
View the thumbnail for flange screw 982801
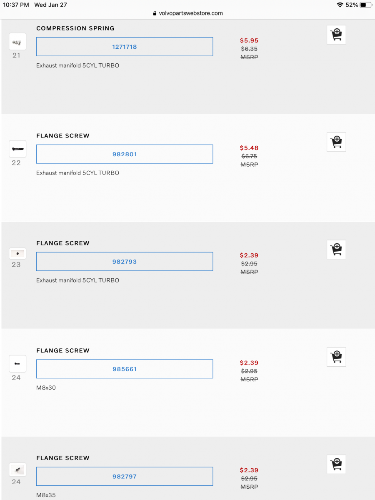17,149
